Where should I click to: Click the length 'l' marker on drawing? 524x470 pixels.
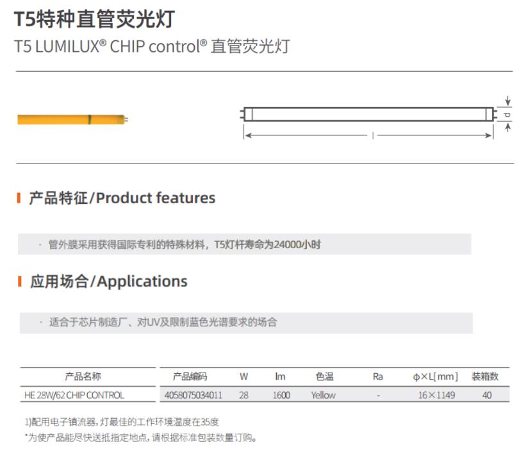coord(372,135)
